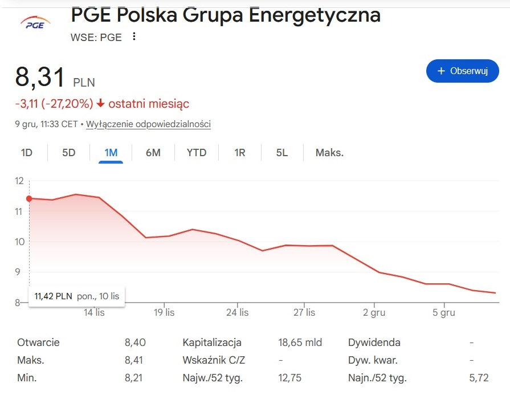
Task: Select the 1D time range tab
Action: (27, 153)
